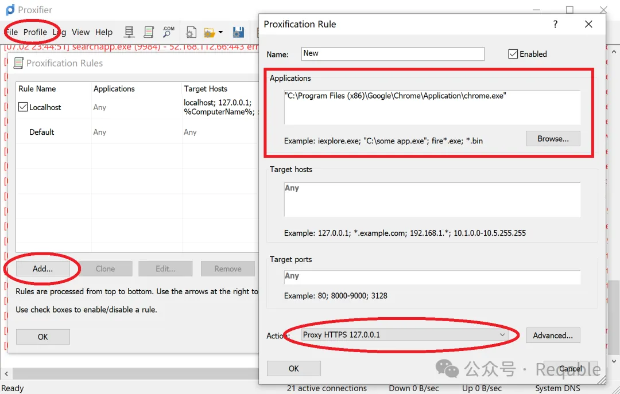Image resolution: width=620 pixels, height=394 pixels.
Task: Expand the open-profile dropdown arrow
Action: pos(220,32)
